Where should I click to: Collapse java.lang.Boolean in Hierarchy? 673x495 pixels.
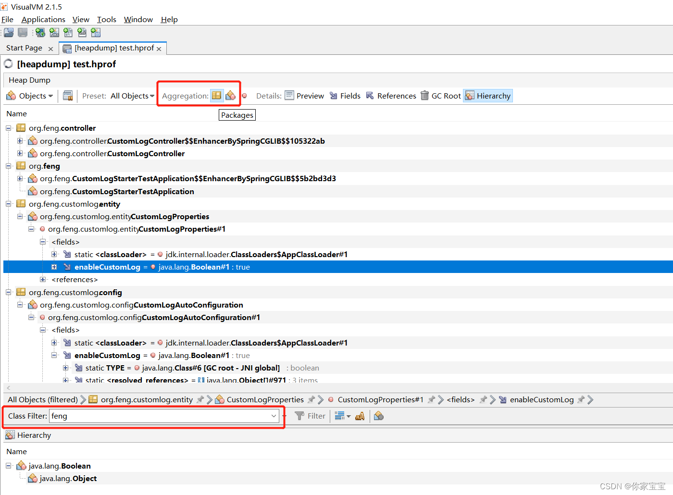pyautogui.click(x=9, y=466)
